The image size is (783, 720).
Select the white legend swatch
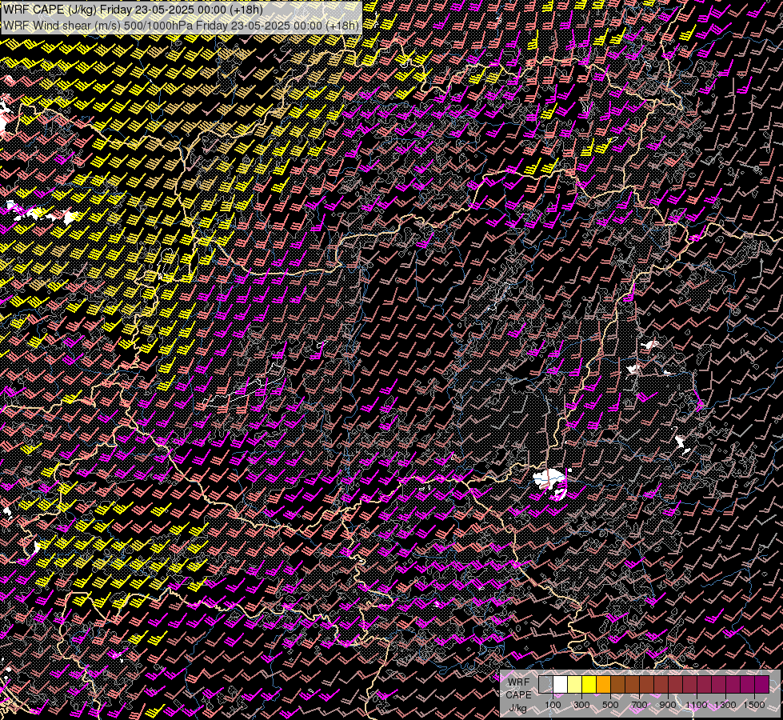(x=561, y=684)
